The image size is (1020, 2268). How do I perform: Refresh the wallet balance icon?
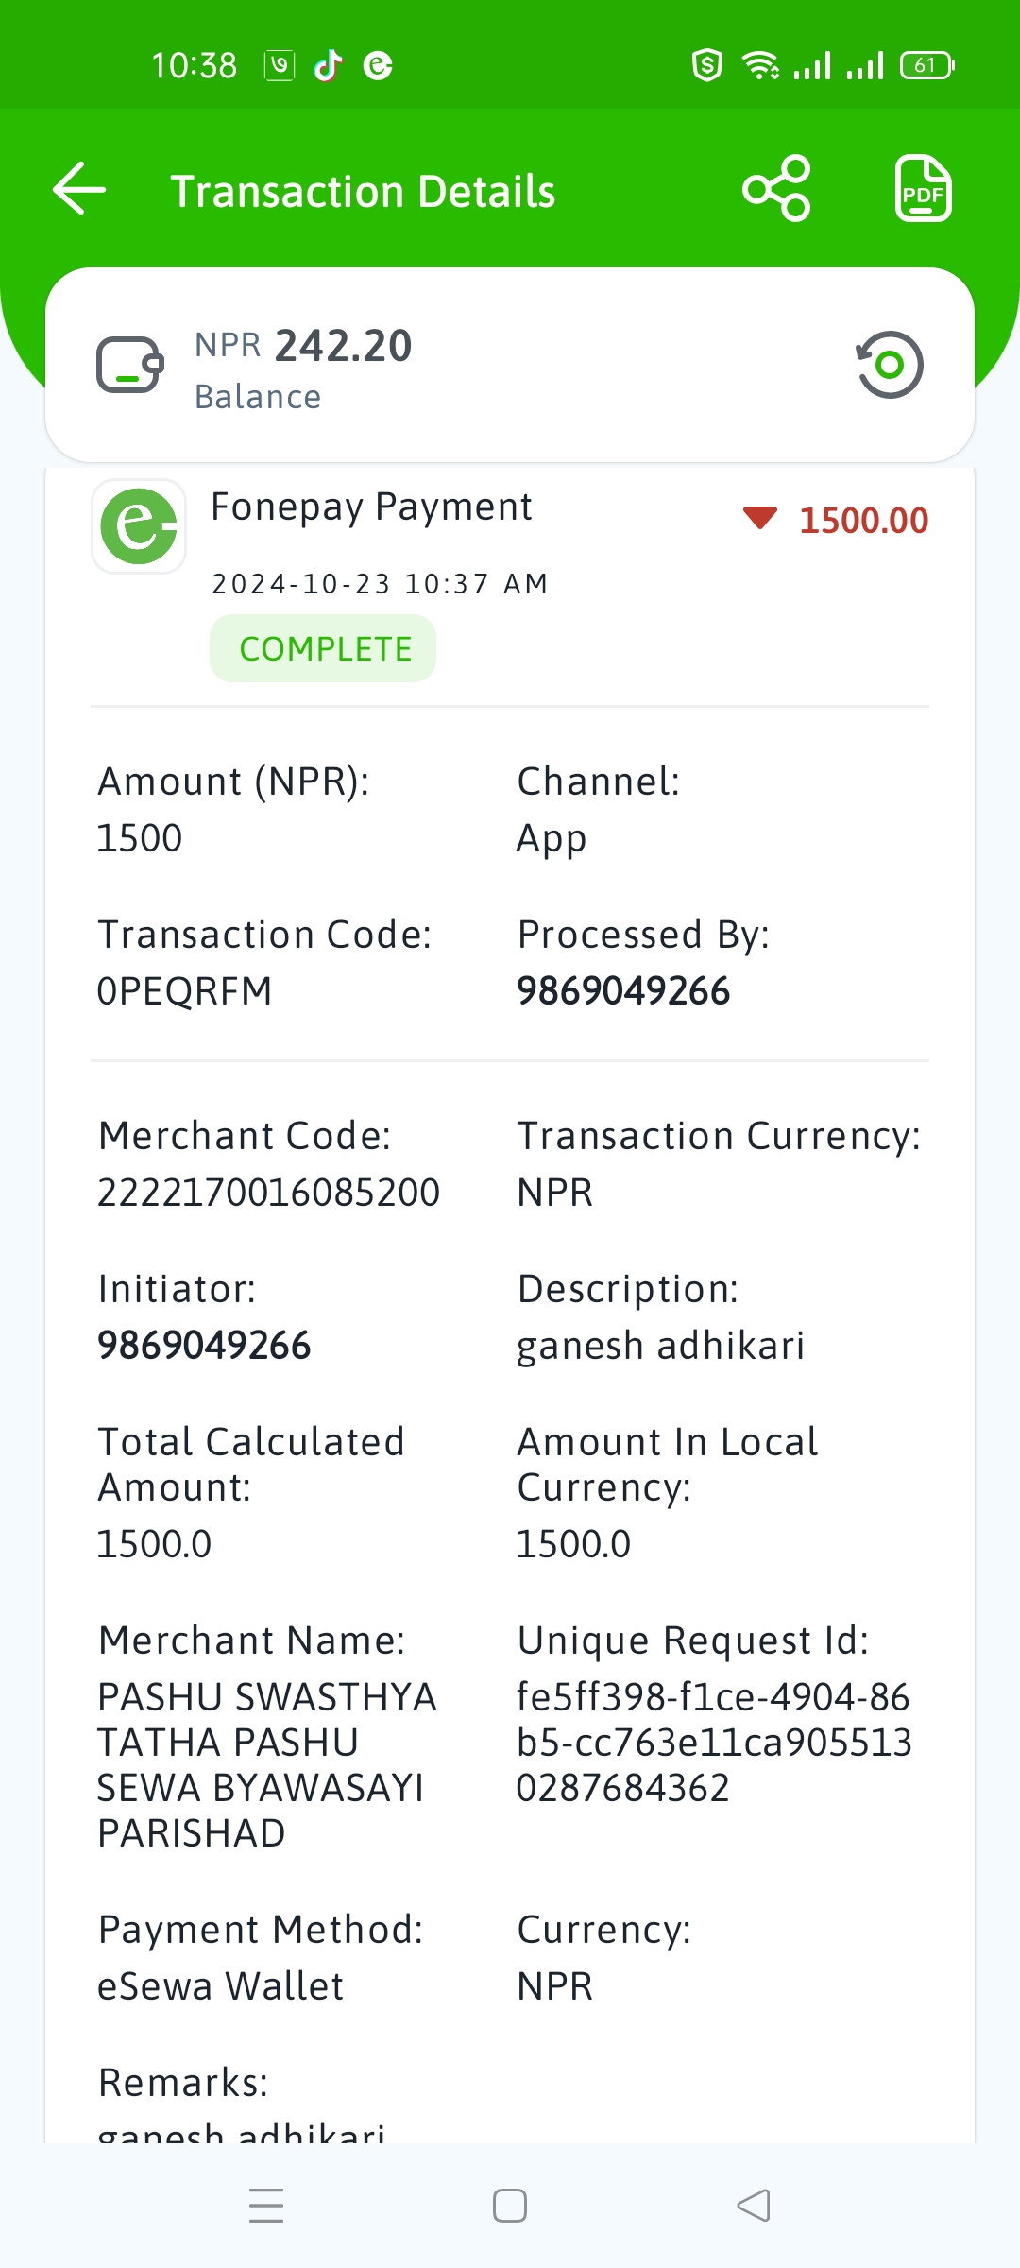point(889,365)
